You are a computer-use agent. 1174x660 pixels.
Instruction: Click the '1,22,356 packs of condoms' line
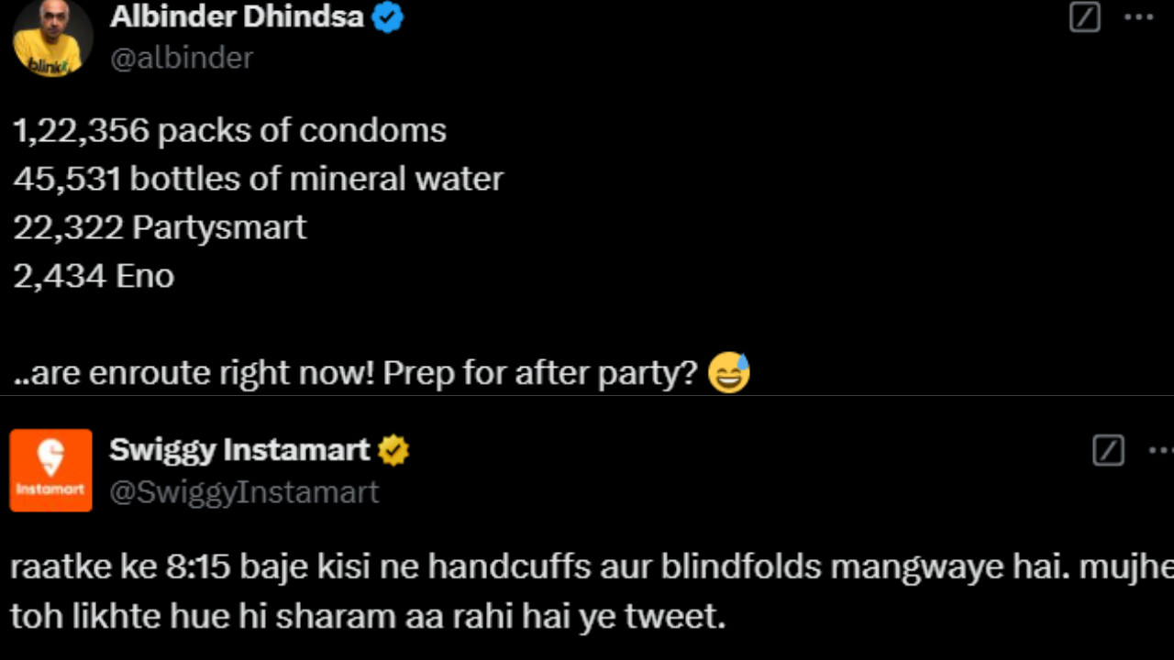tap(229, 130)
